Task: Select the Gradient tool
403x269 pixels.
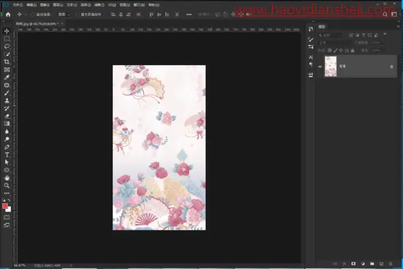Action: coord(7,124)
